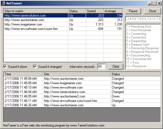Click the Sites to watch column header
This screenshot has height=129, width=163.
tap(36, 11)
